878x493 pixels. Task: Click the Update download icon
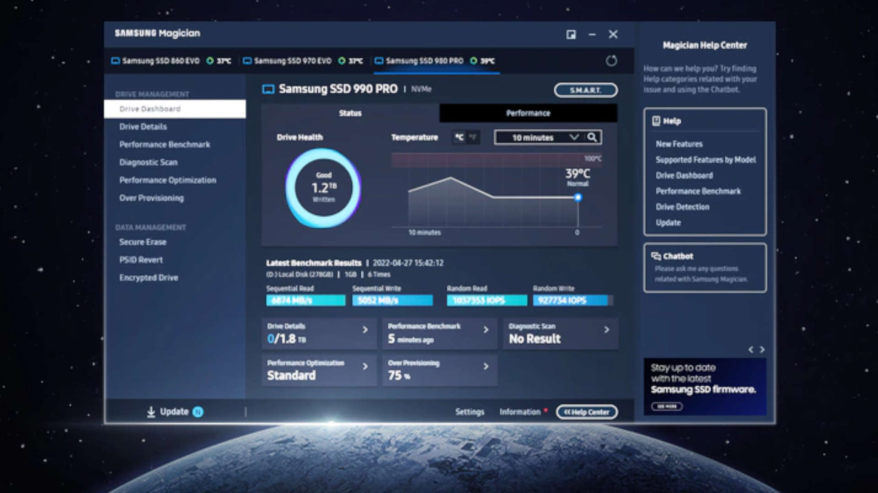151,412
